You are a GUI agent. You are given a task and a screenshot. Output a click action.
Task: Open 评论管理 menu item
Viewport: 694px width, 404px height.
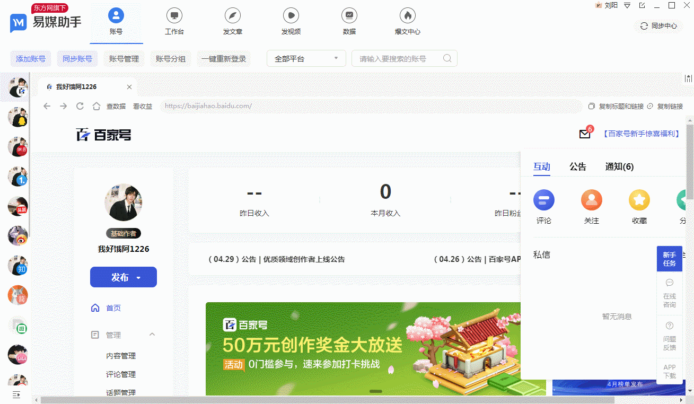(x=121, y=374)
